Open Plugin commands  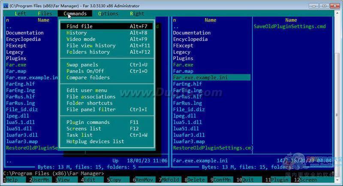pos(107,122)
